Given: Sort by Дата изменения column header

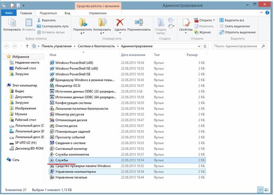Looking at the screenshot, I should (x=133, y=55).
